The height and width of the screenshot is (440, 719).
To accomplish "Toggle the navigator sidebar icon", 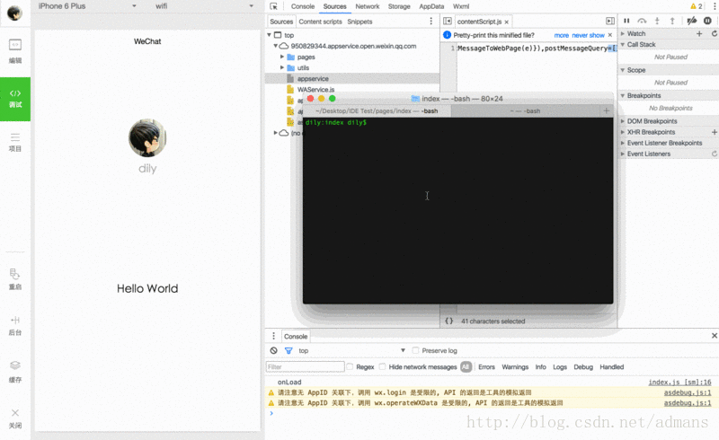I will [x=448, y=21].
